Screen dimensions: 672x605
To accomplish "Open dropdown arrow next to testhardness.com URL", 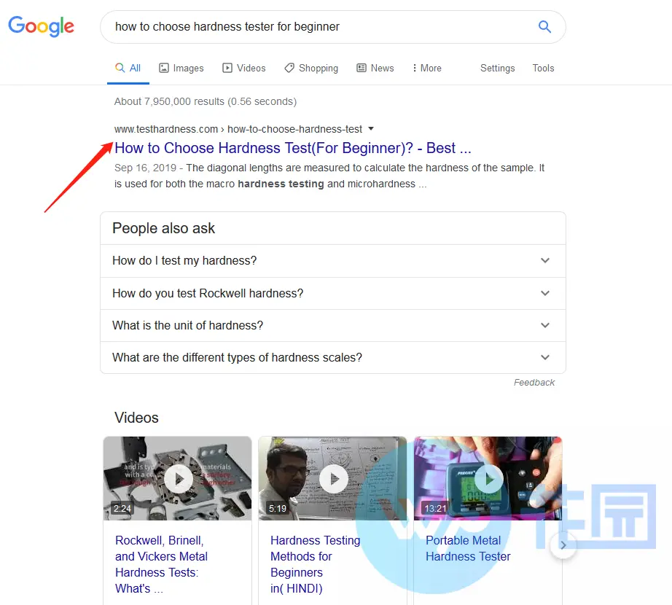I will coord(371,128).
